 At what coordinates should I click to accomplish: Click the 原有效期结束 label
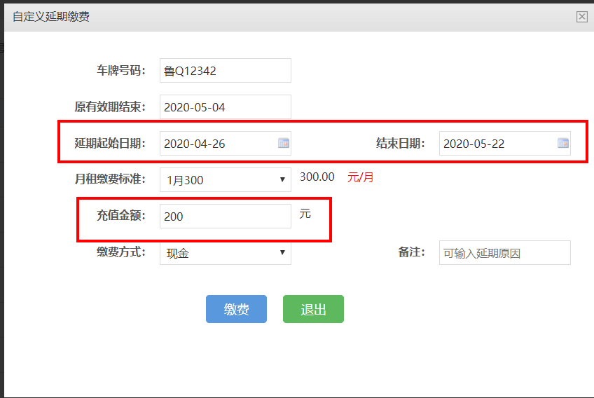[x=110, y=107]
